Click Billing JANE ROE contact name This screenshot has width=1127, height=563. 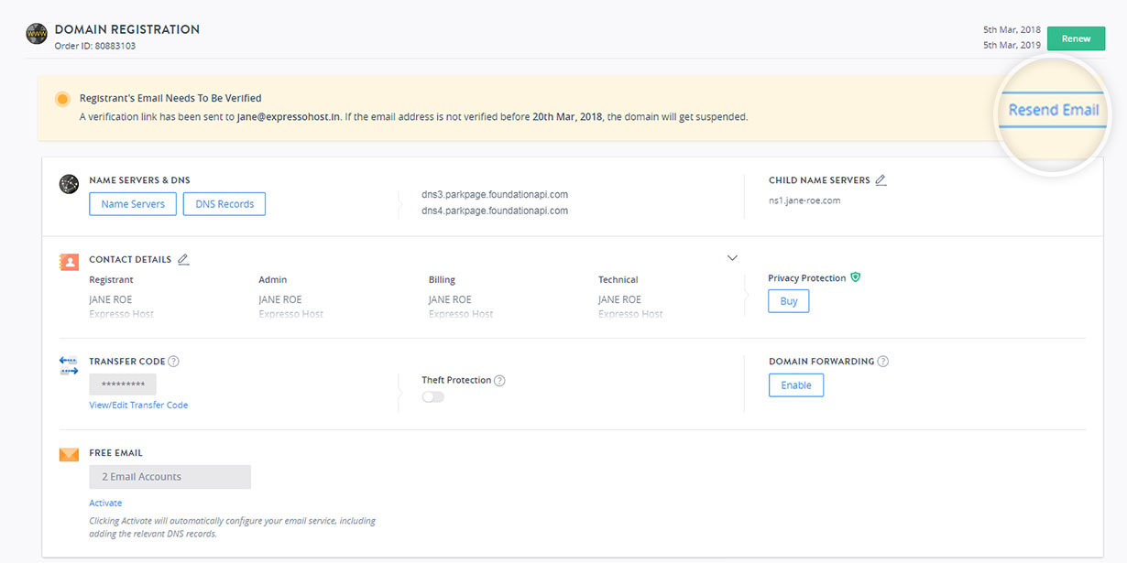coord(450,299)
